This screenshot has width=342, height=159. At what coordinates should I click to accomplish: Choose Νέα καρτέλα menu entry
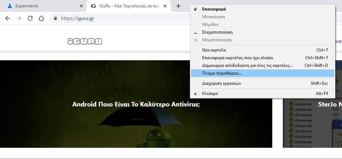click(x=214, y=50)
